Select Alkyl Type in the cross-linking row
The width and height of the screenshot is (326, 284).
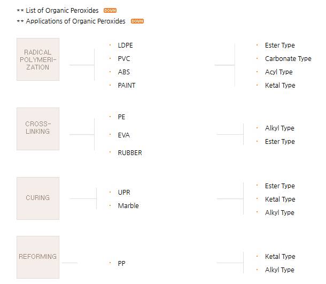point(280,128)
